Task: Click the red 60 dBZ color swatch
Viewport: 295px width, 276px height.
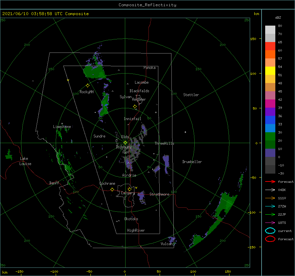Action: click(270, 46)
